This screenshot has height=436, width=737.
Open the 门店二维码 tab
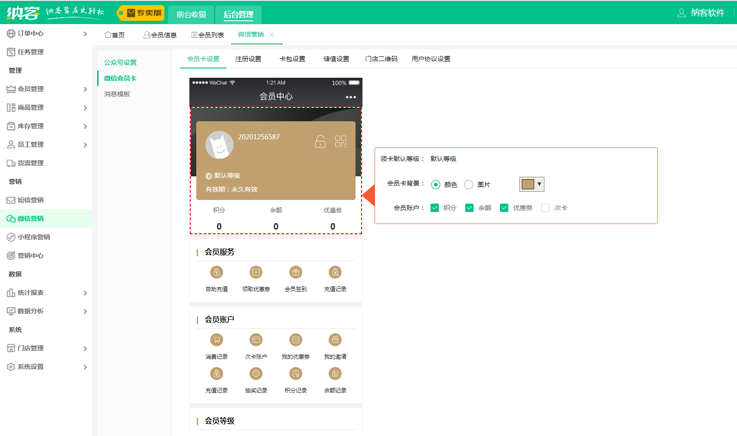[381, 59]
